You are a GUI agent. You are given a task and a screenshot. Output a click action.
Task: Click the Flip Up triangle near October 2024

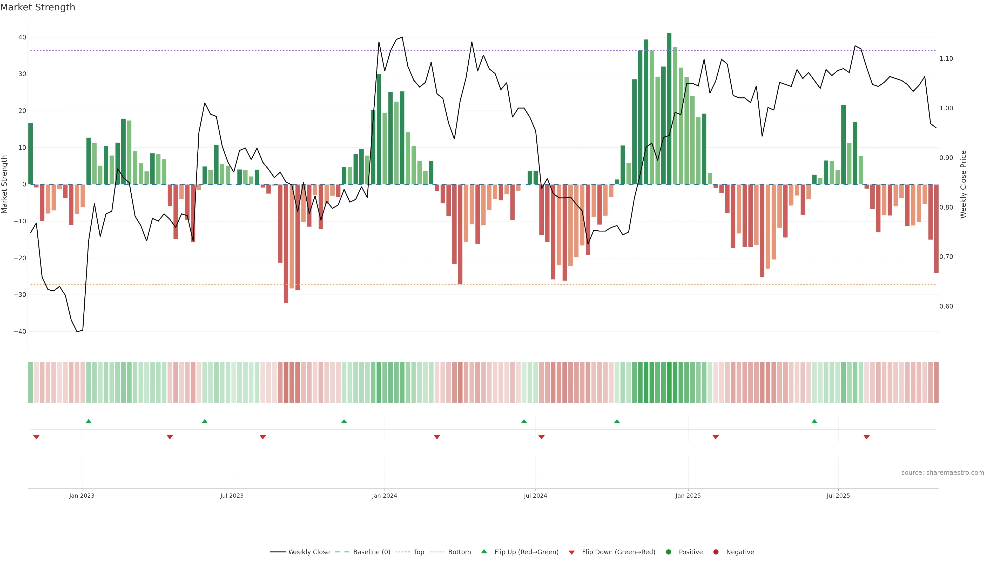(x=617, y=421)
